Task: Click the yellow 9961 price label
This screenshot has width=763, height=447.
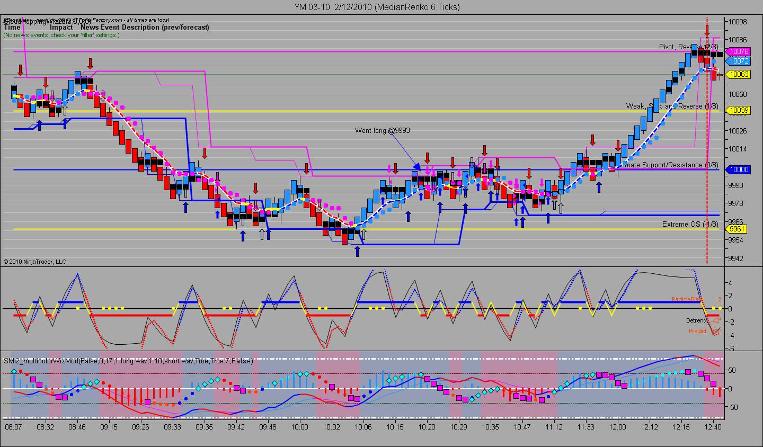Action: point(738,229)
